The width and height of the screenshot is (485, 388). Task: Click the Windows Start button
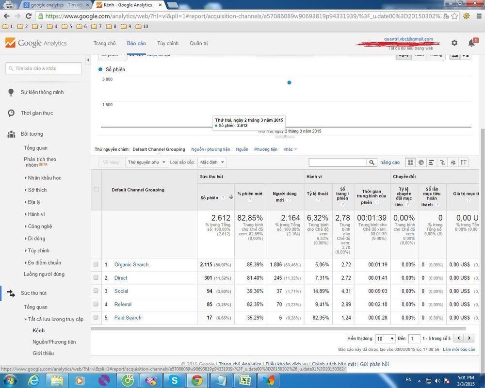[11, 380]
